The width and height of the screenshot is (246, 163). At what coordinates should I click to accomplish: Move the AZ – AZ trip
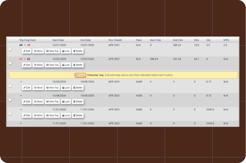pyautogui.click(x=38, y=65)
